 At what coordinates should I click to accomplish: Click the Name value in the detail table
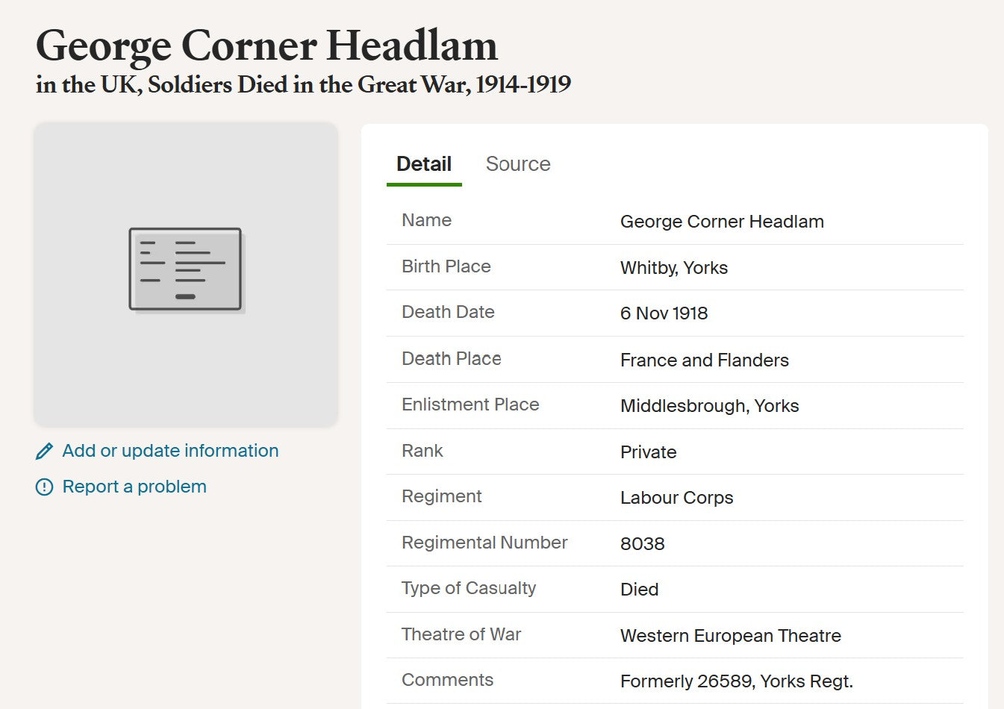coord(722,222)
